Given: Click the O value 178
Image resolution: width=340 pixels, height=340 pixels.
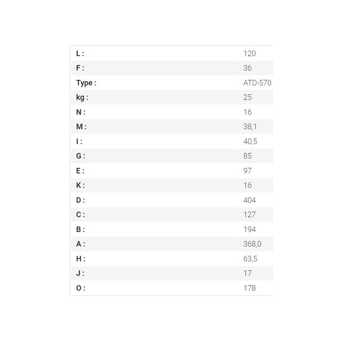Looking at the screenshot, I should [249, 288].
